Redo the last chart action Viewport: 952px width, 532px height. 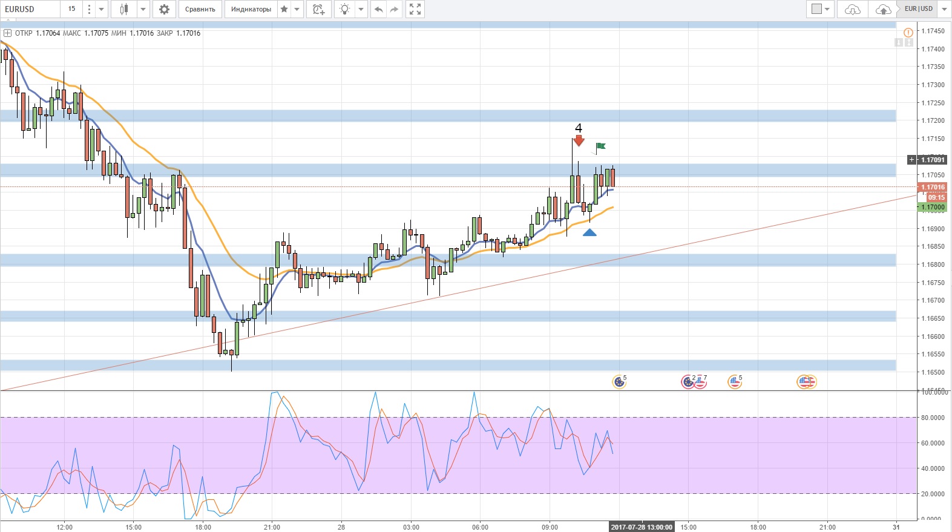point(395,9)
